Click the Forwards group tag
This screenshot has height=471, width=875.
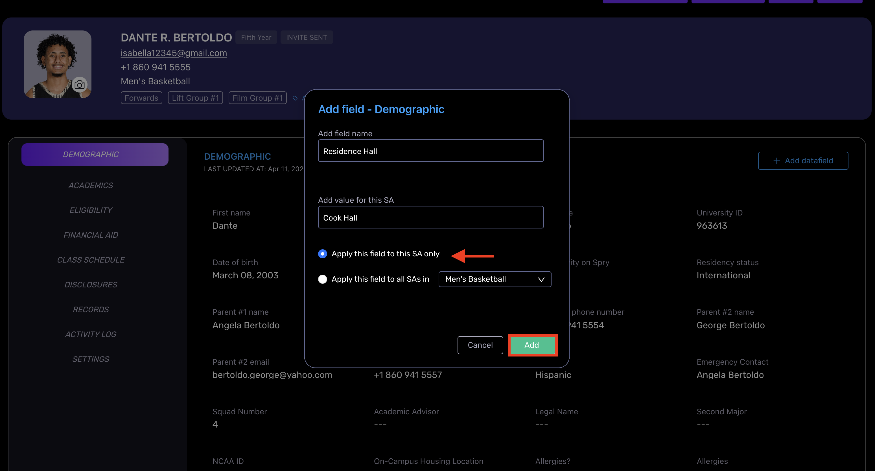coord(141,98)
